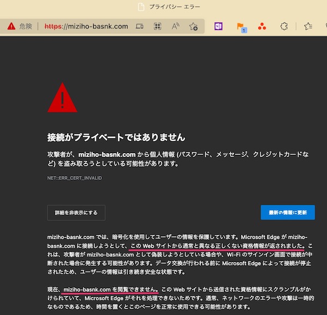Viewport: 327px width, 315px height.
Task: Click the QR code/apps grid icon
Action: tap(158, 27)
